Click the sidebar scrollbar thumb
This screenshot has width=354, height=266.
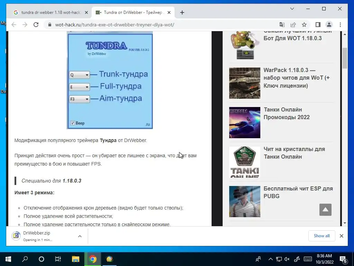point(345,58)
